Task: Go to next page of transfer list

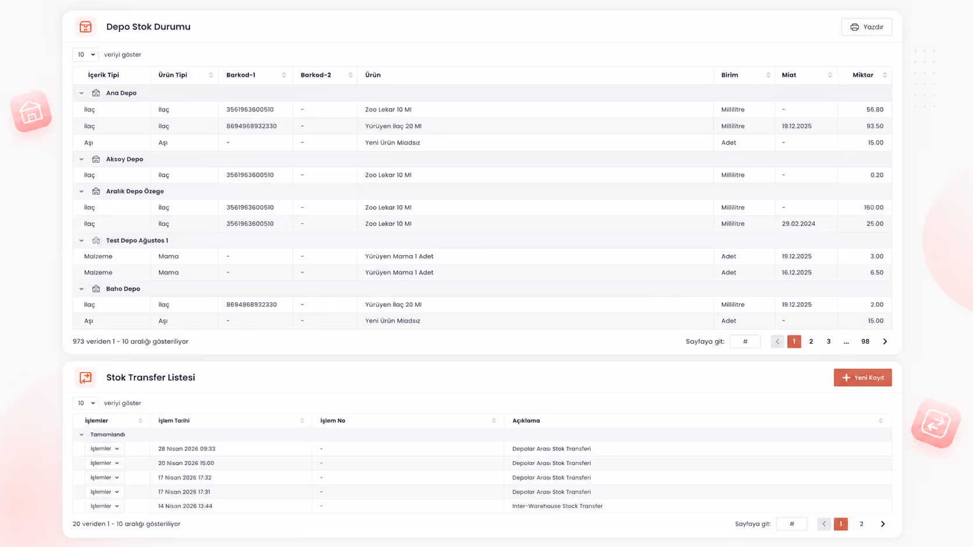Action: tap(883, 524)
